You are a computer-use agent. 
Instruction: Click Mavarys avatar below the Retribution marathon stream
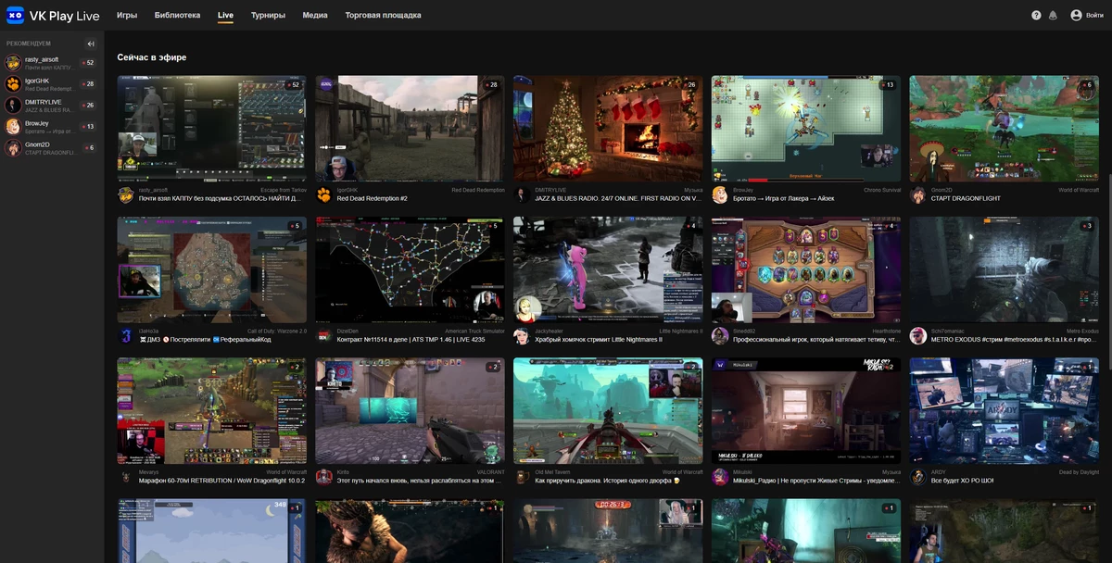(x=126, y=477)
